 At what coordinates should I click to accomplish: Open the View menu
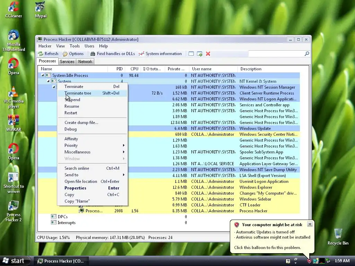60,46
